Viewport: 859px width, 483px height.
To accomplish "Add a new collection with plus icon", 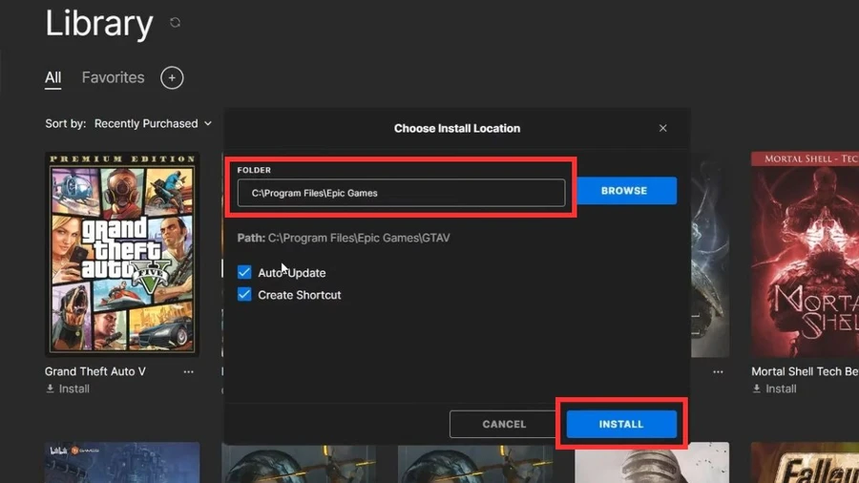I will [x=172, y=77].
